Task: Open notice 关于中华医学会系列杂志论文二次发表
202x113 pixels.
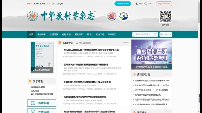Action: click(x=153, y=85)
